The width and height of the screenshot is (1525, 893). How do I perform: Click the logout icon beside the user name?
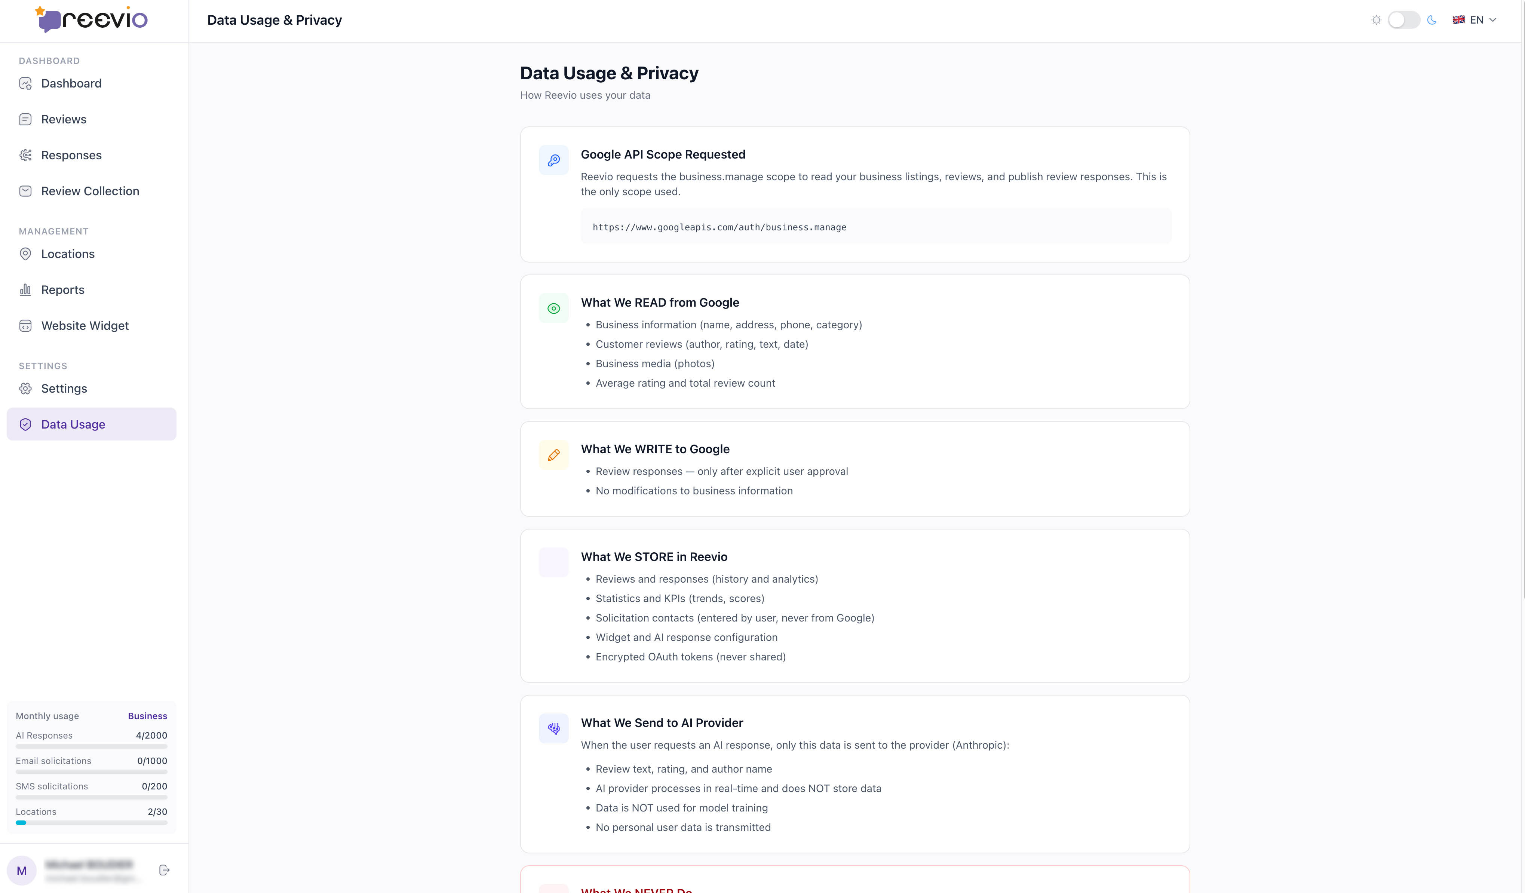pyautogui.click(x=164, y=870)
